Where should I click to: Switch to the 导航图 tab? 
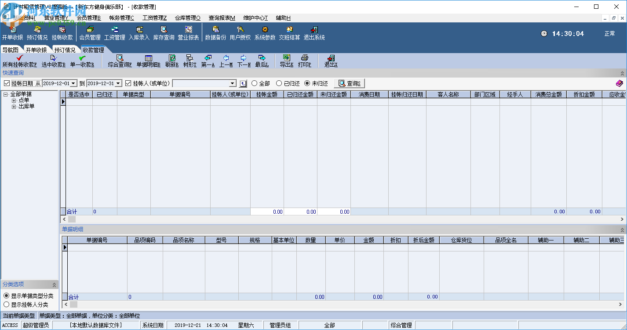click(x=11, y=50)
